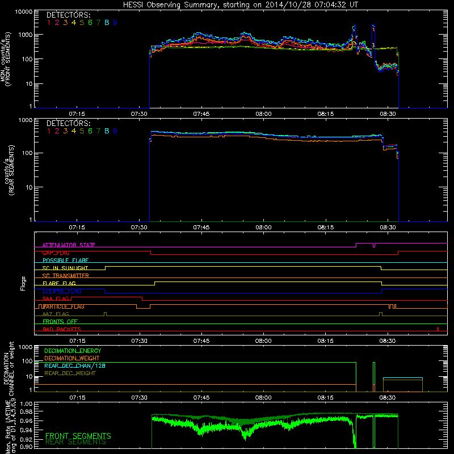Click the 10000 y-axis value in top panel

pyautogui.click(x=24, y=11)
